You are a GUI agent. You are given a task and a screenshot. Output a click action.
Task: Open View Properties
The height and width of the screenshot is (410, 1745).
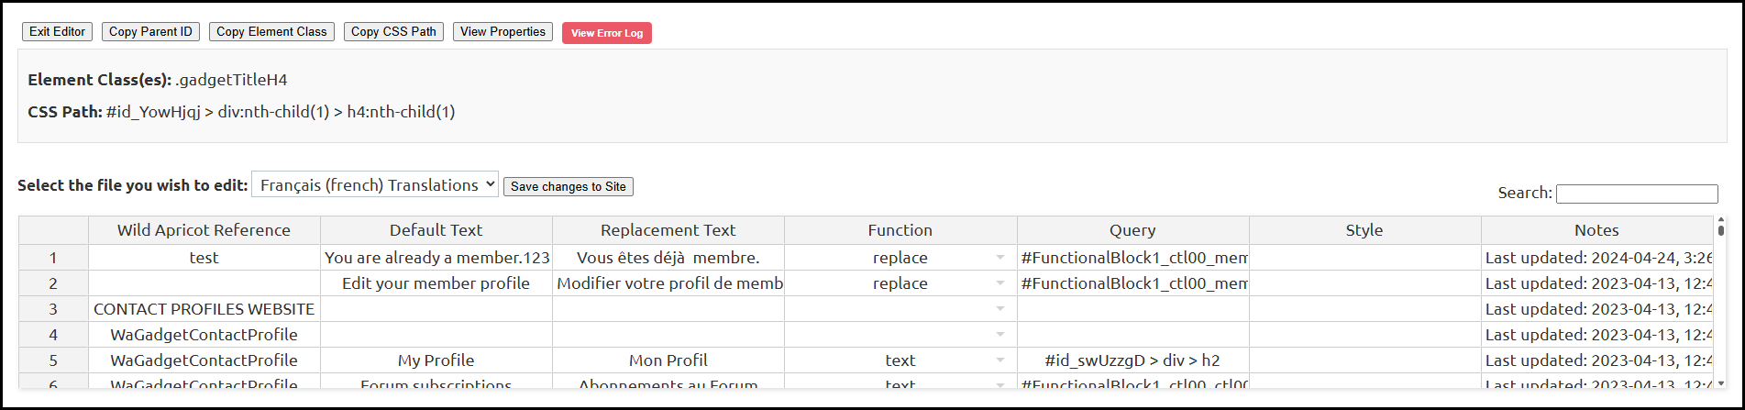click(503, 32)
